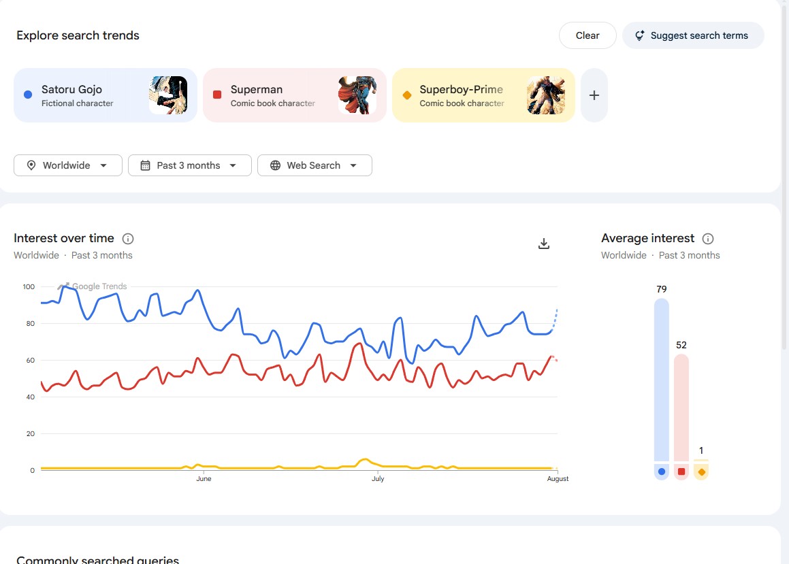
Task: Open the Past 3 months date dropdown
Action: pyautogui.click(x=190, y=165)
